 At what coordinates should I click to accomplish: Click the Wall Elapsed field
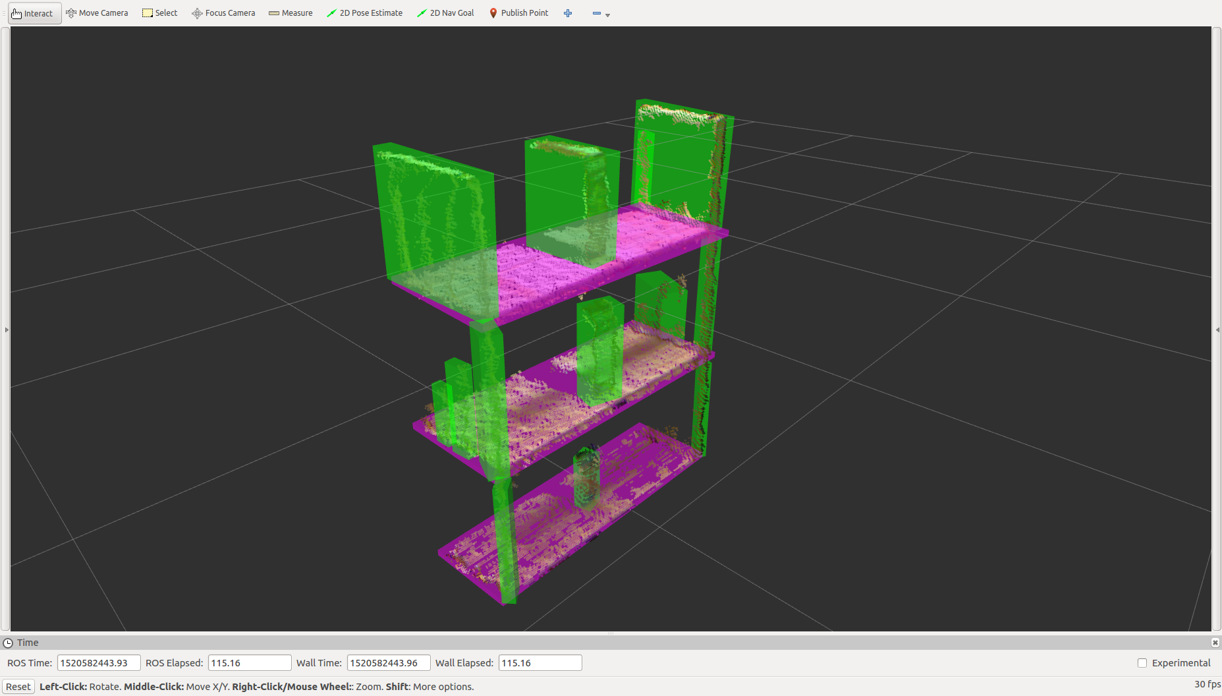540,663
